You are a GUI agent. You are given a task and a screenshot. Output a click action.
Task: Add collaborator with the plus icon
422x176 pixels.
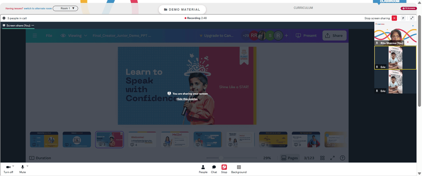pyautogui.click(x=287, y=35)
